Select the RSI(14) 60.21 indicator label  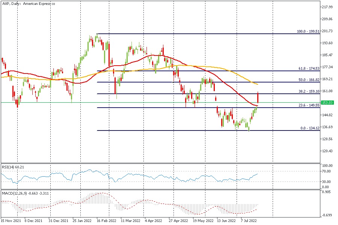tap(13, 166)
